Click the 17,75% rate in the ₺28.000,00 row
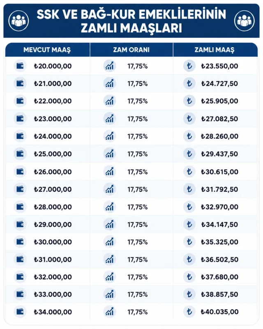Viewport: 263px width, 329px height. point(138,207)
